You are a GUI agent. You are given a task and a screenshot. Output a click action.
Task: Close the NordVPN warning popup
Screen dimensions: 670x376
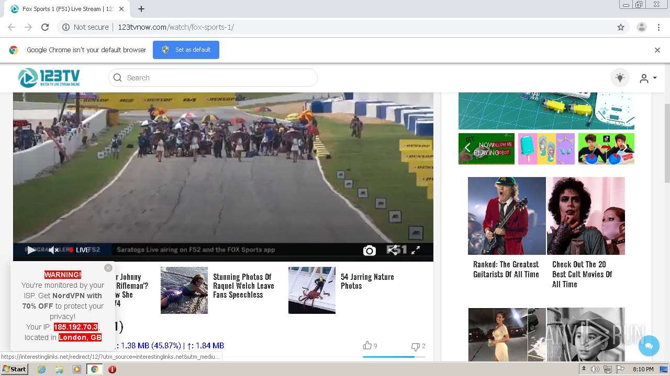[108, 268]
